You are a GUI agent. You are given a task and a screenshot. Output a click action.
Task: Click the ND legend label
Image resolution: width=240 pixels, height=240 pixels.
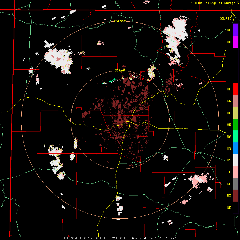click(229, 208)
